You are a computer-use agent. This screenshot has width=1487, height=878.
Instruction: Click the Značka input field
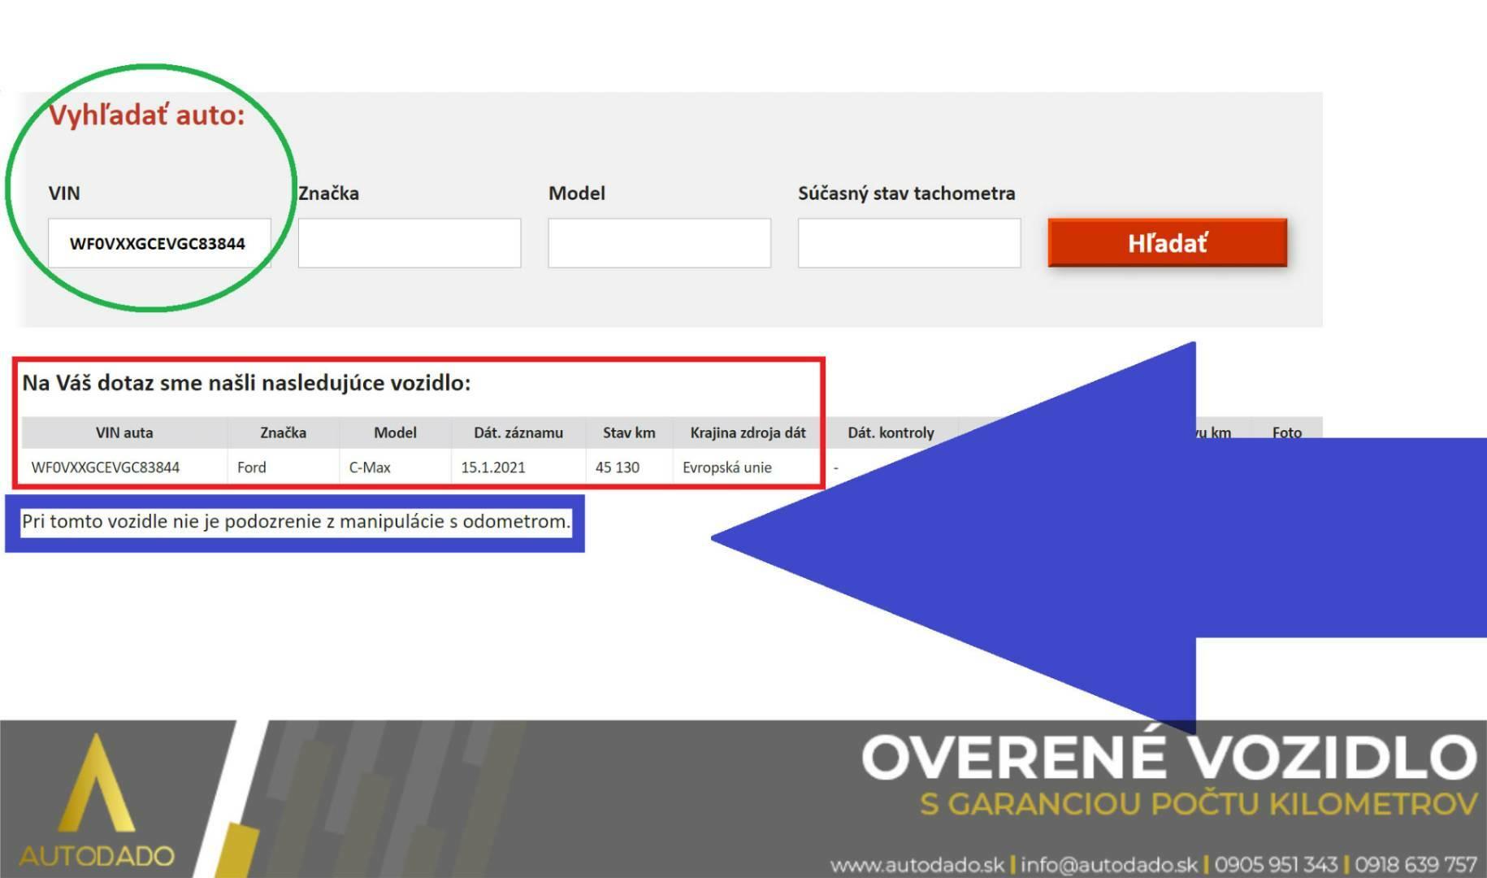410,242
